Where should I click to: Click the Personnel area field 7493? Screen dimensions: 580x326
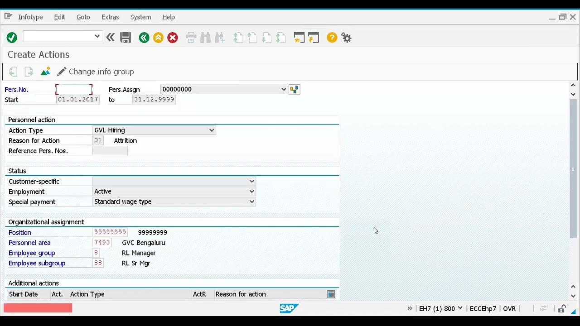click(102, 243)
